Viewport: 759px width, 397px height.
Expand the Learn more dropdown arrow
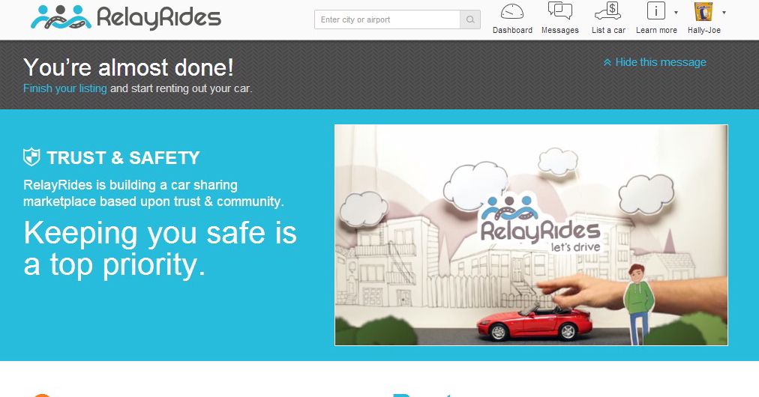point(676,13)
